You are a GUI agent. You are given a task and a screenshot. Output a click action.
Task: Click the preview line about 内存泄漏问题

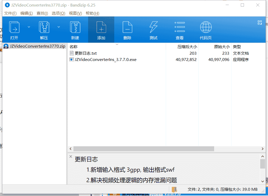point(132,180)
